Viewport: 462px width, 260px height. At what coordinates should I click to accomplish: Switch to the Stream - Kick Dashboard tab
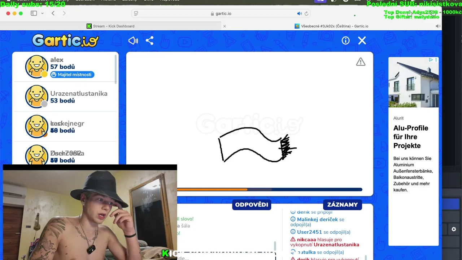pyautogui.click(x=110, y=26)
